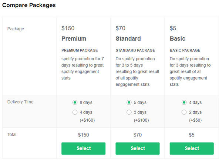Click the Compare Packages heading
Image resolution: width=222 pixels, height=162 pixels.
point(29,5)
